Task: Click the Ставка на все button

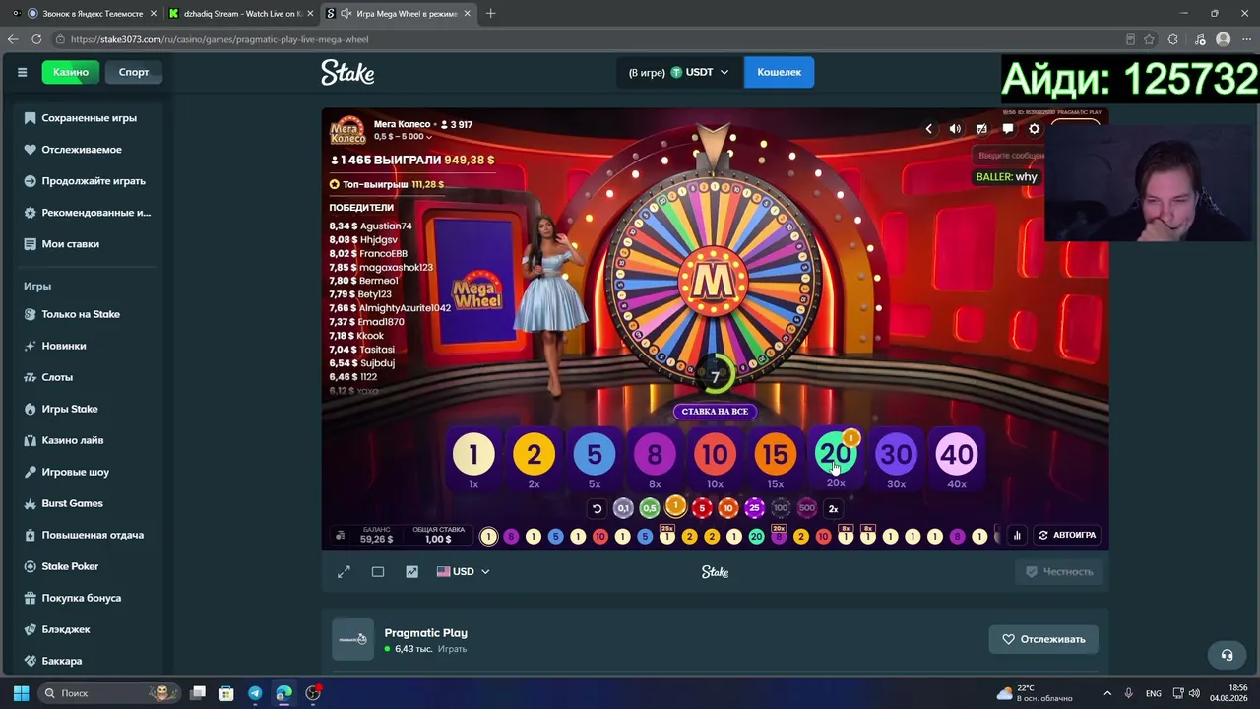Action: click(715, 412)
